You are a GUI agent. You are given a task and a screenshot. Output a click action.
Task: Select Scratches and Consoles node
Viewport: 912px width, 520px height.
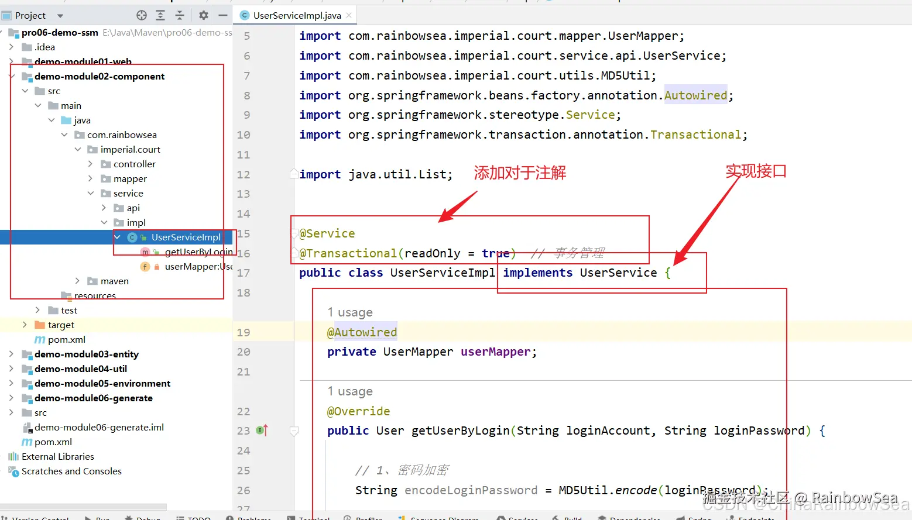71,471
